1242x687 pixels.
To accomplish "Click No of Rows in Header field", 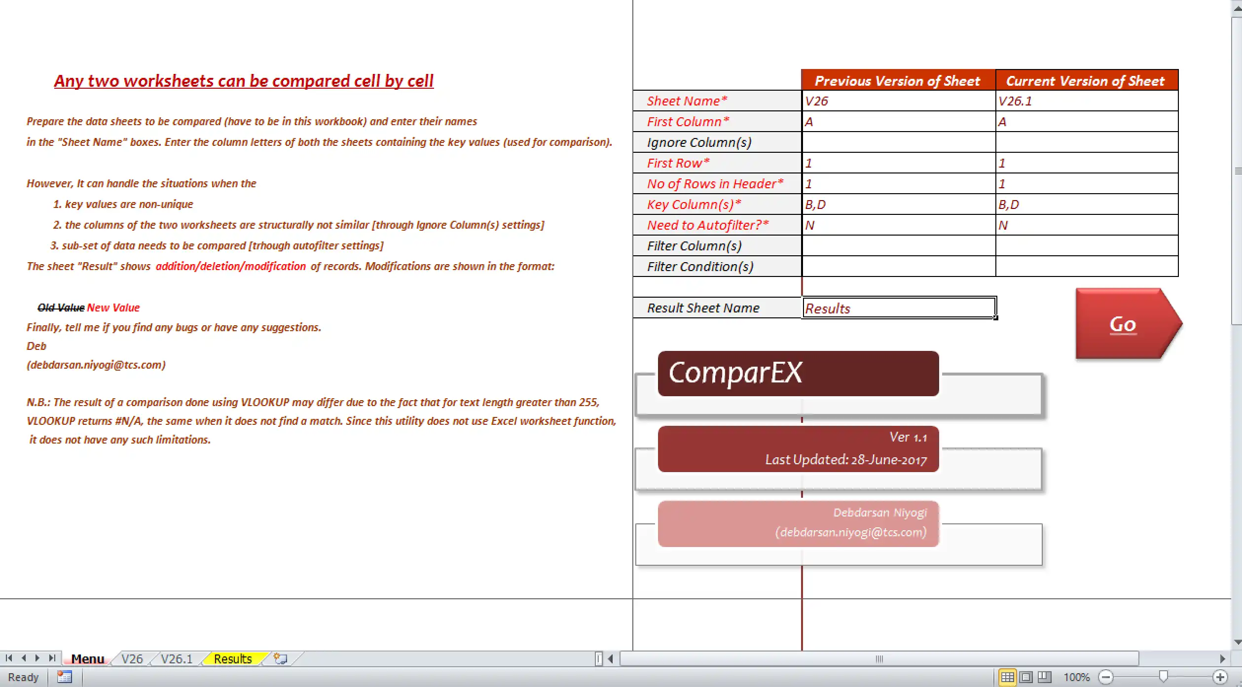I will (x=897, y=184).
